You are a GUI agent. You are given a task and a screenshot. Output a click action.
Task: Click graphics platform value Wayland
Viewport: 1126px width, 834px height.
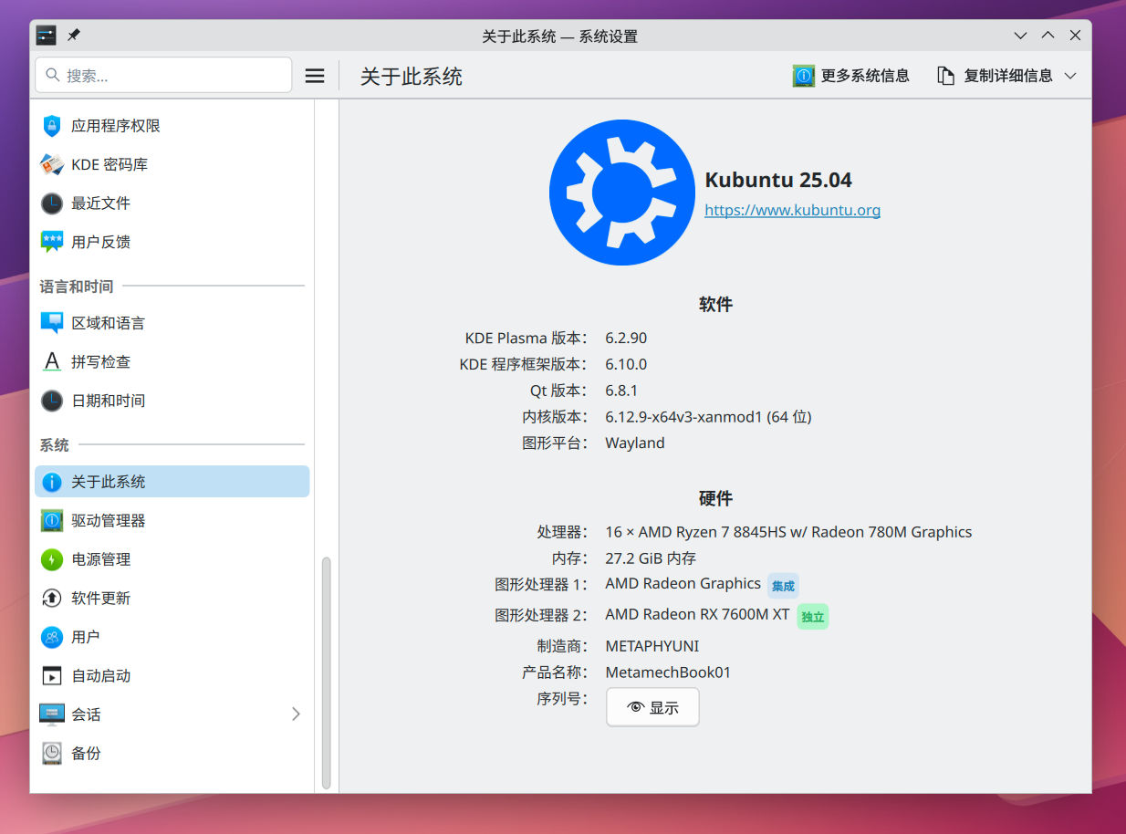point(635,443)
